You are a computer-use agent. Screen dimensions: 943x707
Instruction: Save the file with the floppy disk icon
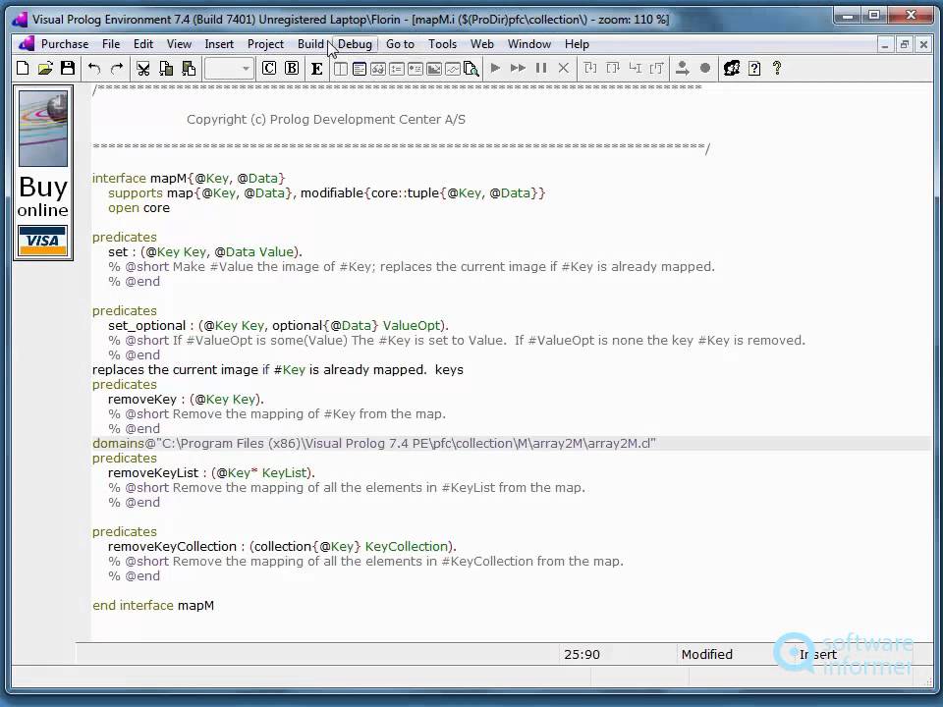68,68
